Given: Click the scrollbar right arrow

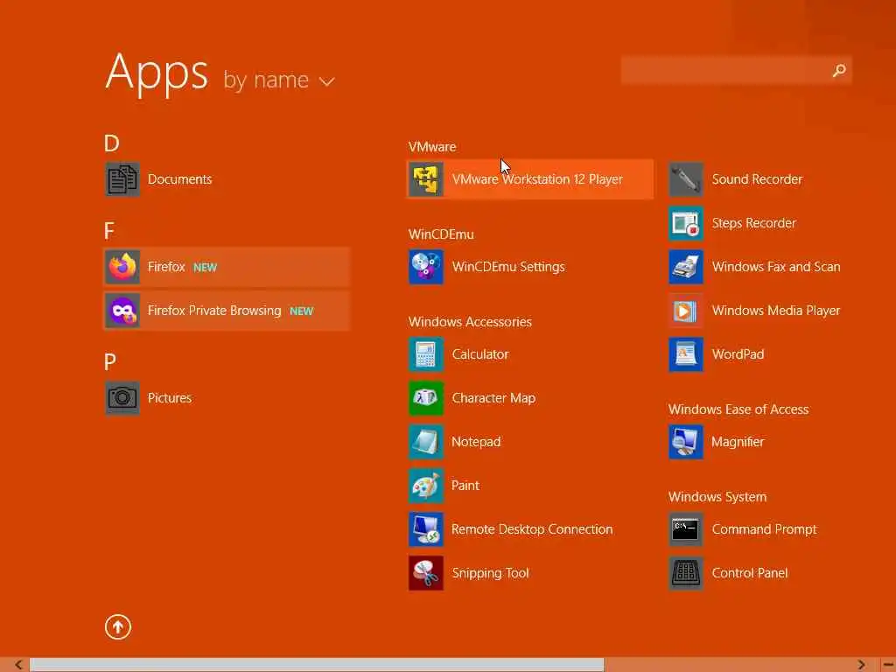Looking at the screenshot, I should point(861,665).
